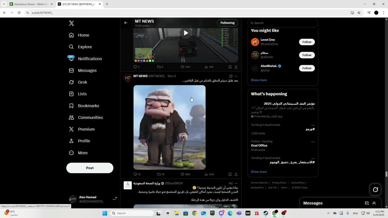Open Abo Hamad account switcher dots

(x=114, y=199)
